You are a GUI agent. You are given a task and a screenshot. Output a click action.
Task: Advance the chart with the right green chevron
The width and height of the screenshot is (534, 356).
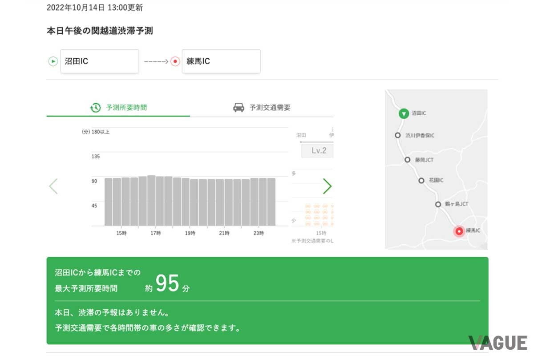(328, 186)
